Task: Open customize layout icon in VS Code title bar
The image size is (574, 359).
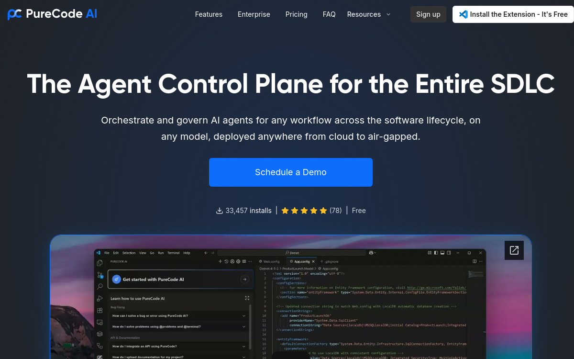Action: (430, 253)
